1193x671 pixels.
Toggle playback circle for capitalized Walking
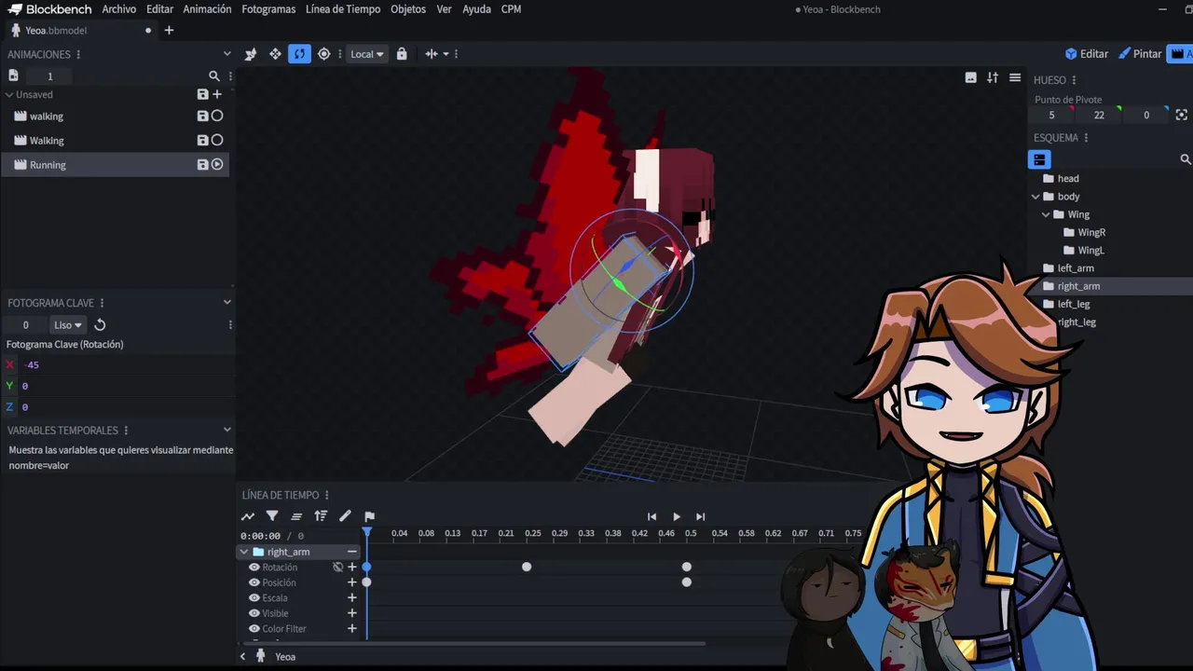217,140
